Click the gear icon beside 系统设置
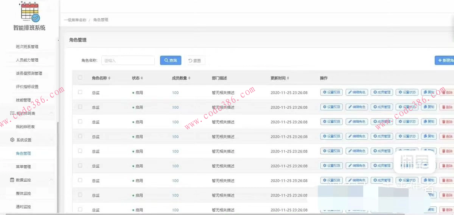The height and width of the screenshot is (215, 454). click(x=12, y=140)
